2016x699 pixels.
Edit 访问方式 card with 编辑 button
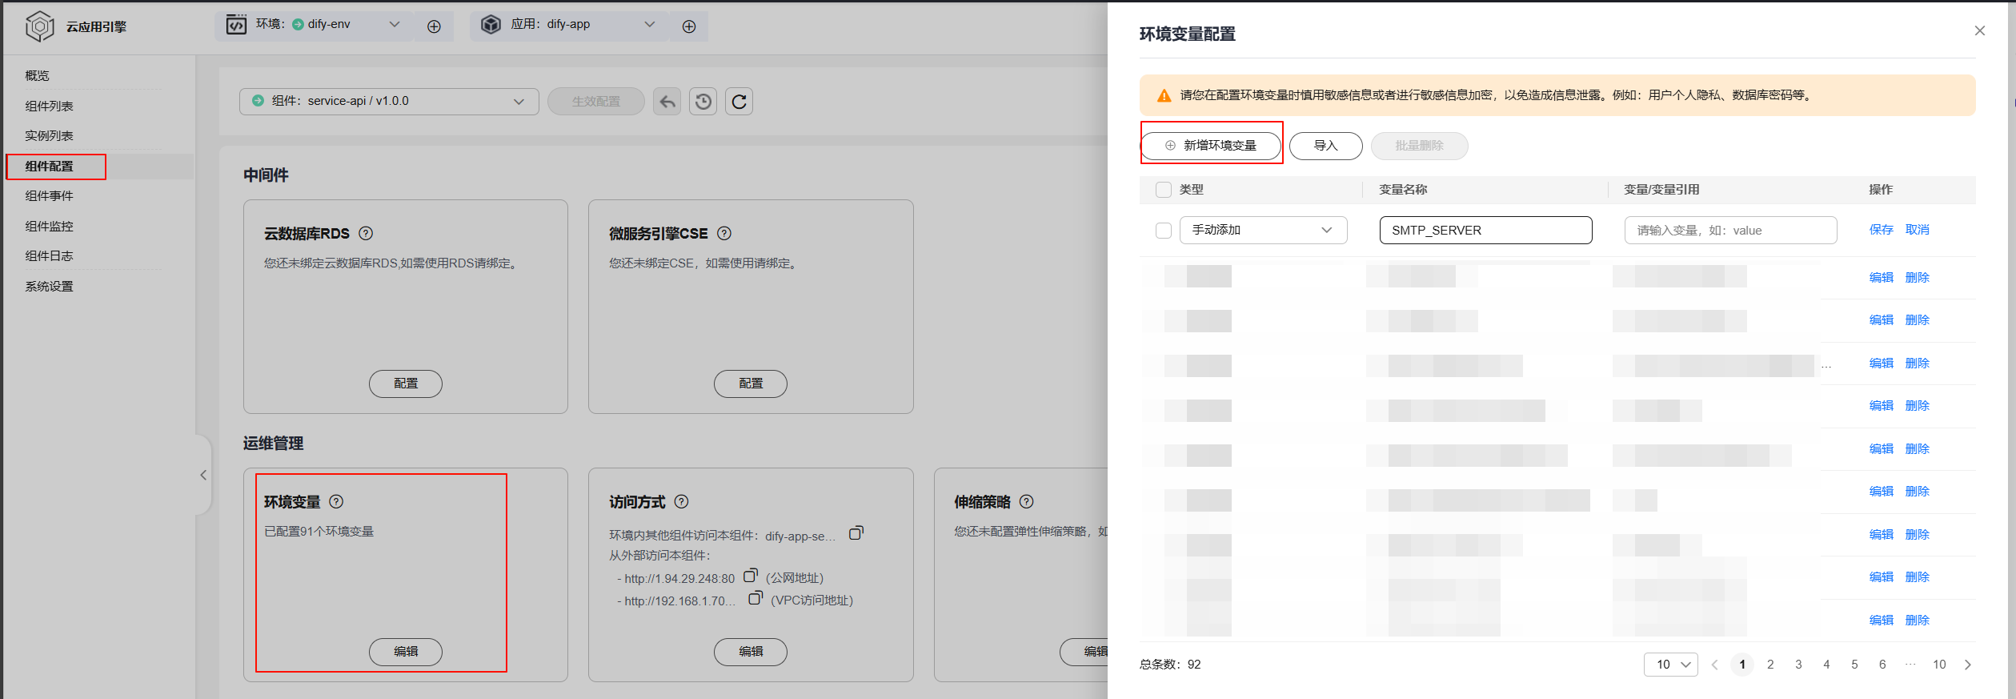(x=751, y=652)
